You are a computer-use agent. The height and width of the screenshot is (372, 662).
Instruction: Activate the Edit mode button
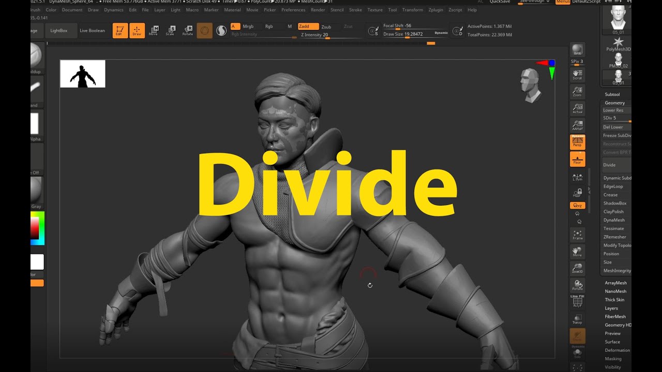point(120,31)
